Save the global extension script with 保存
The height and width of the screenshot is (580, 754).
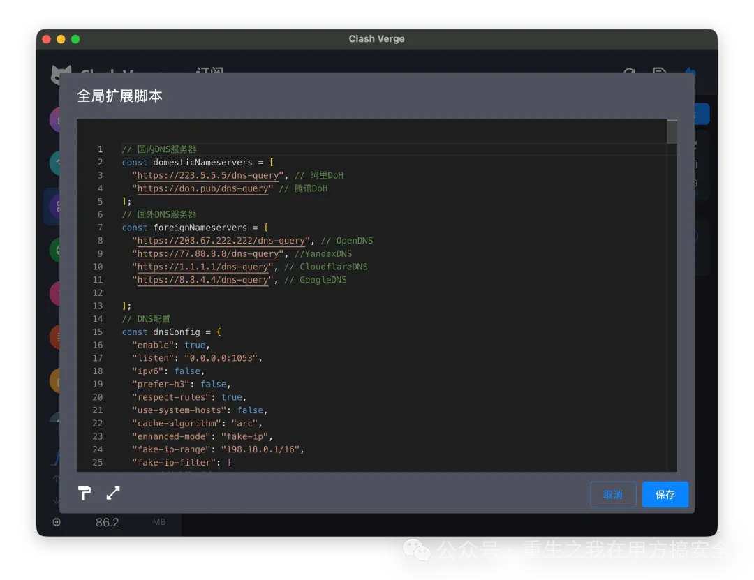(665, 494)
